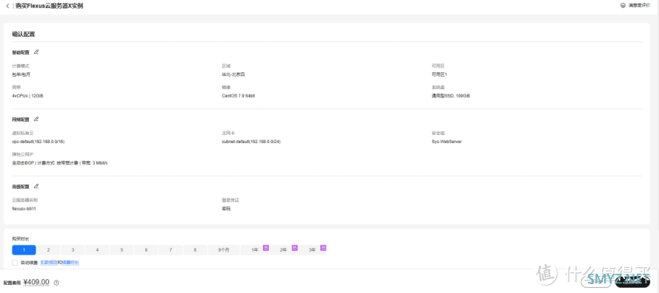Edit the basic configuration section
659x293 pixels.
tap(36, 52)
